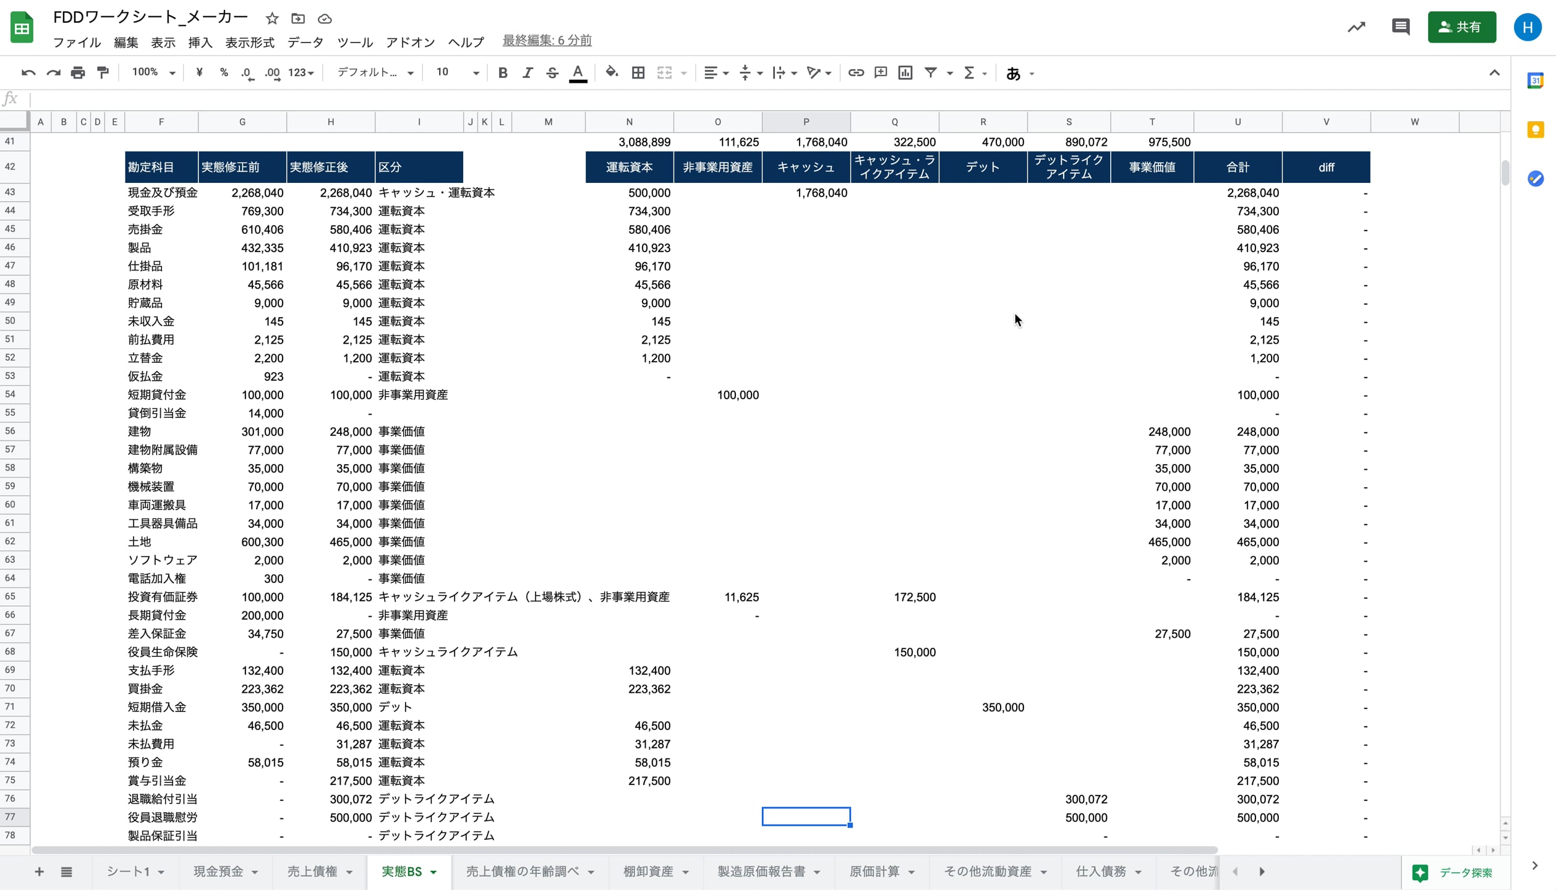Create a filter
This screenshot has height=890, width=1556.
tap(931, 72)
